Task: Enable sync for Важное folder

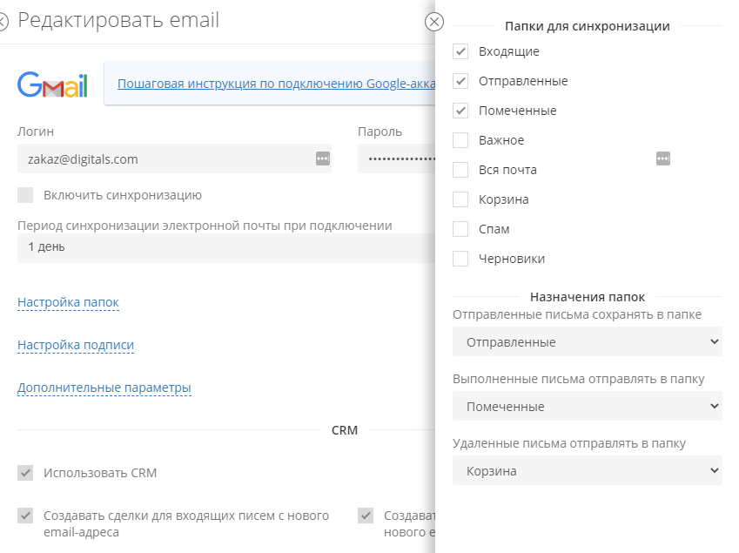Action: point(461,140)
